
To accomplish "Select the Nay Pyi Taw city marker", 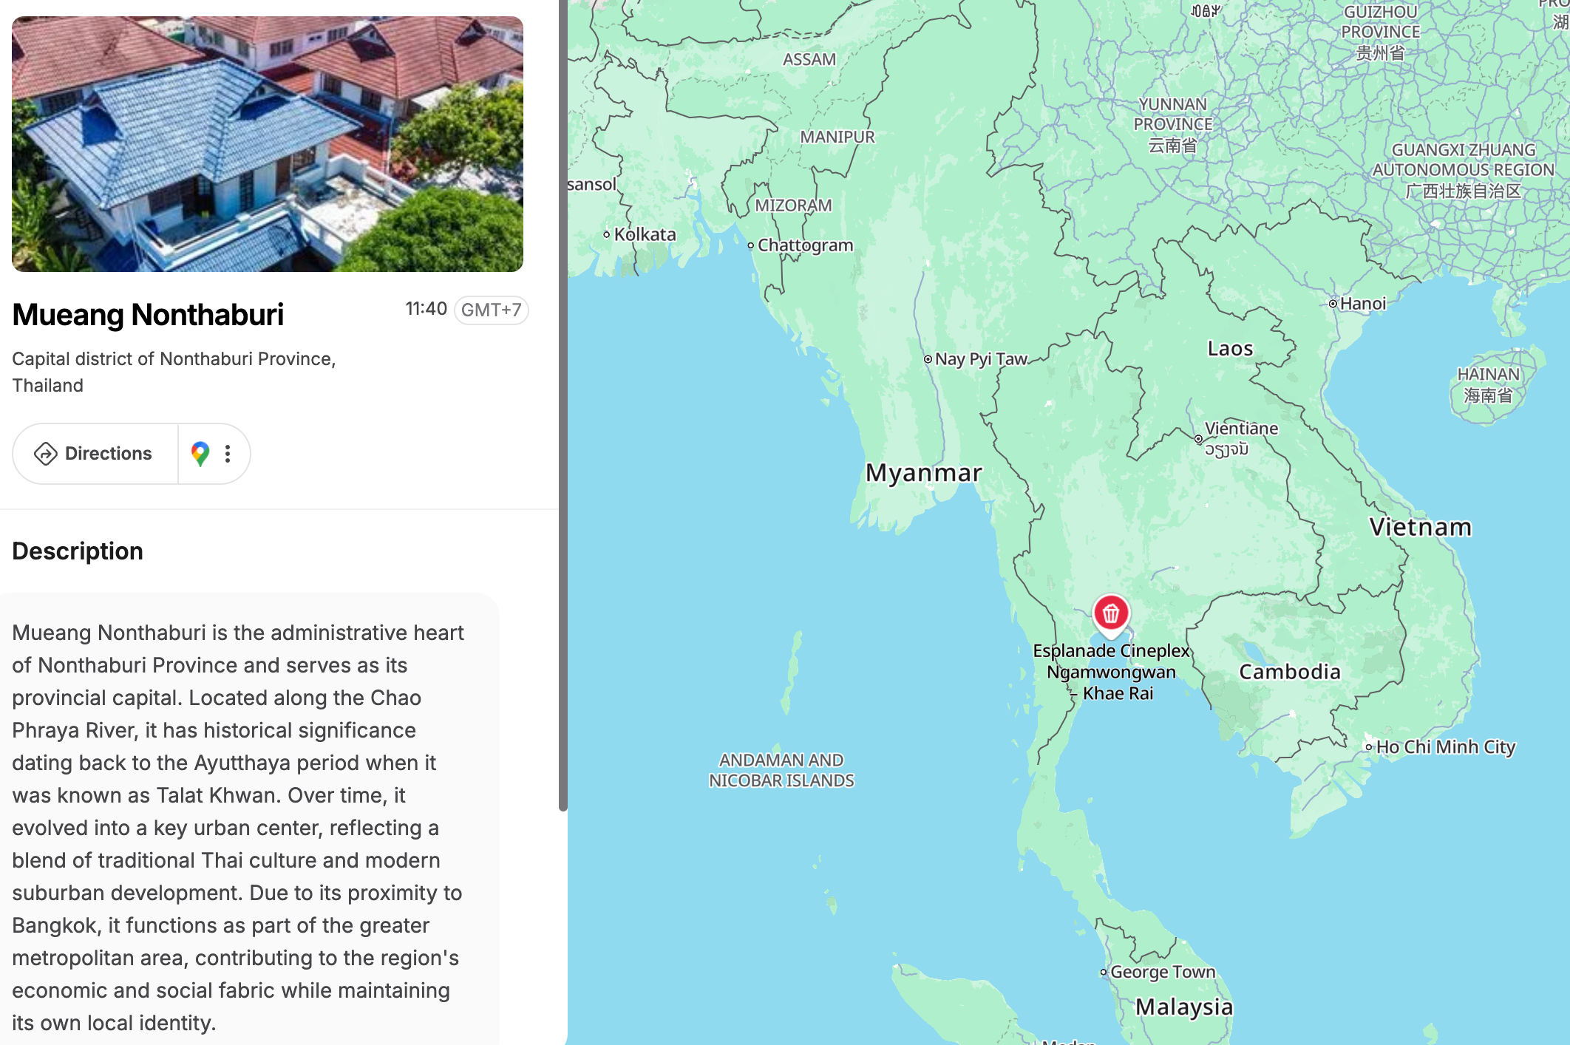I will 928,359.
